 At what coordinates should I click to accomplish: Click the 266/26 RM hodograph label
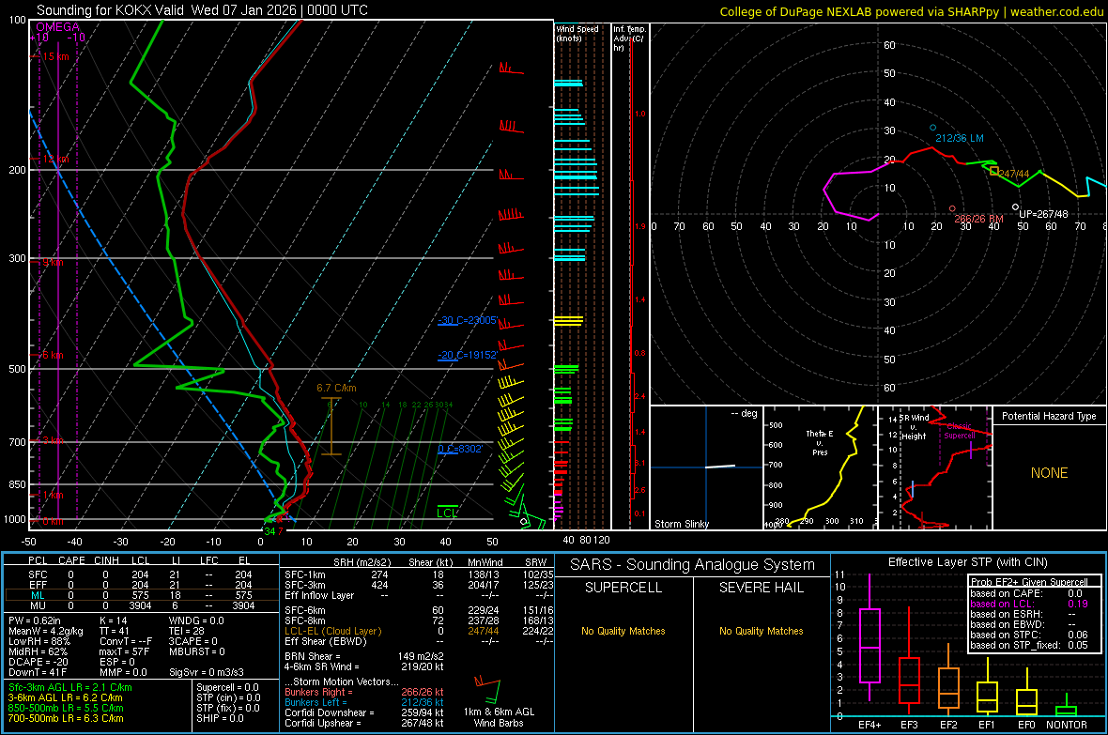978,219
